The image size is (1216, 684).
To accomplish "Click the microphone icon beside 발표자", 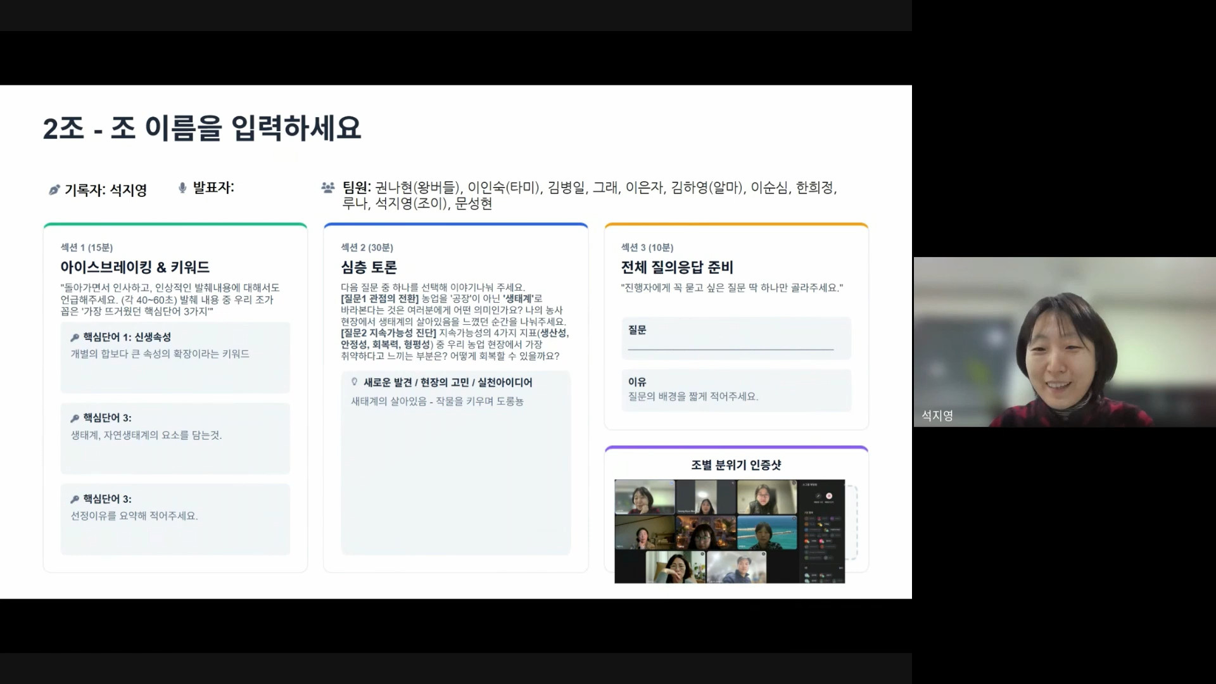I will 182,188.
